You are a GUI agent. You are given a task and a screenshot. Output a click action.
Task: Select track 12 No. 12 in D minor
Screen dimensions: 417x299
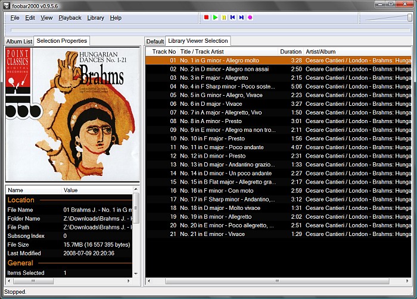(x=278, y=156)
